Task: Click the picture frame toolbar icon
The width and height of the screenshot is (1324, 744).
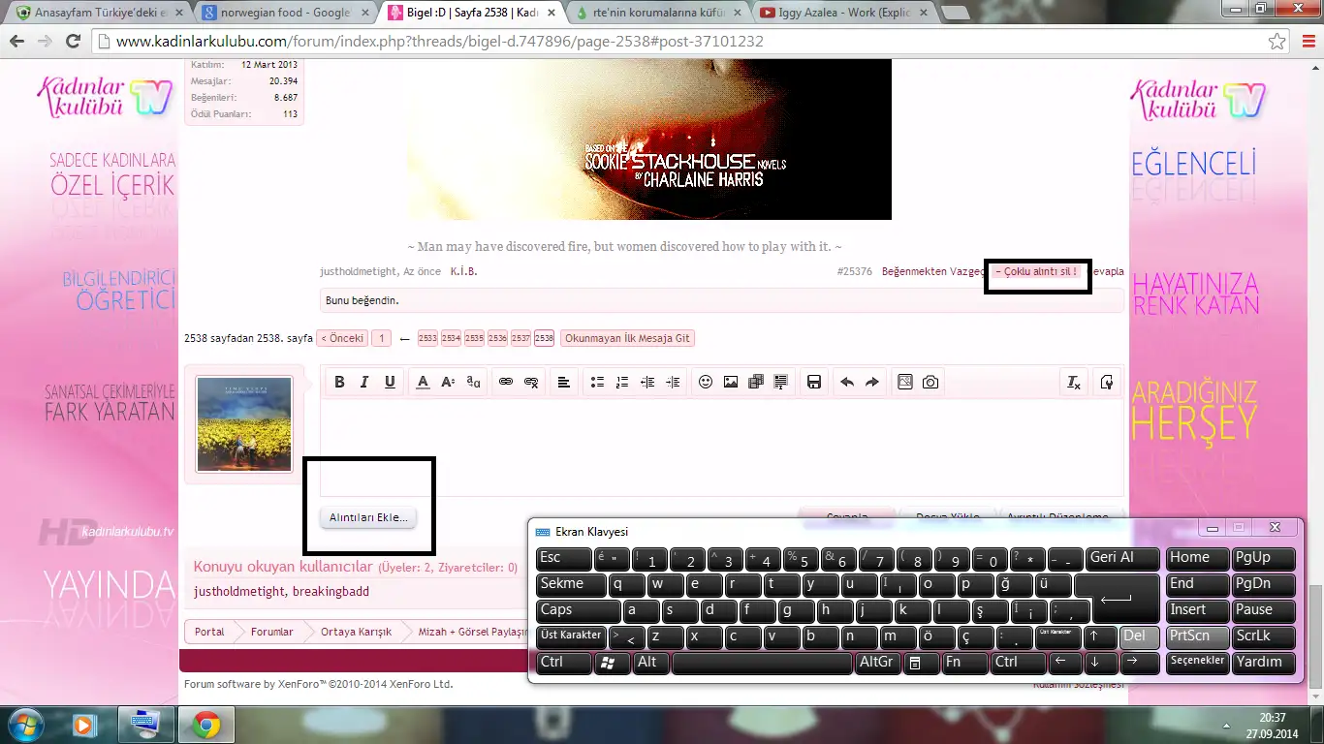Action: (905, 383)
